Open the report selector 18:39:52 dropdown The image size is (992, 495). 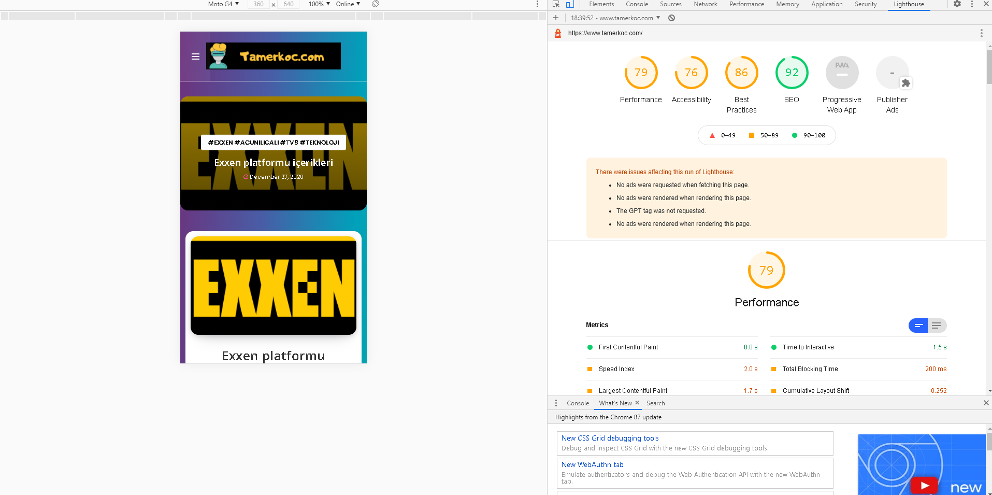pos(615,18)
